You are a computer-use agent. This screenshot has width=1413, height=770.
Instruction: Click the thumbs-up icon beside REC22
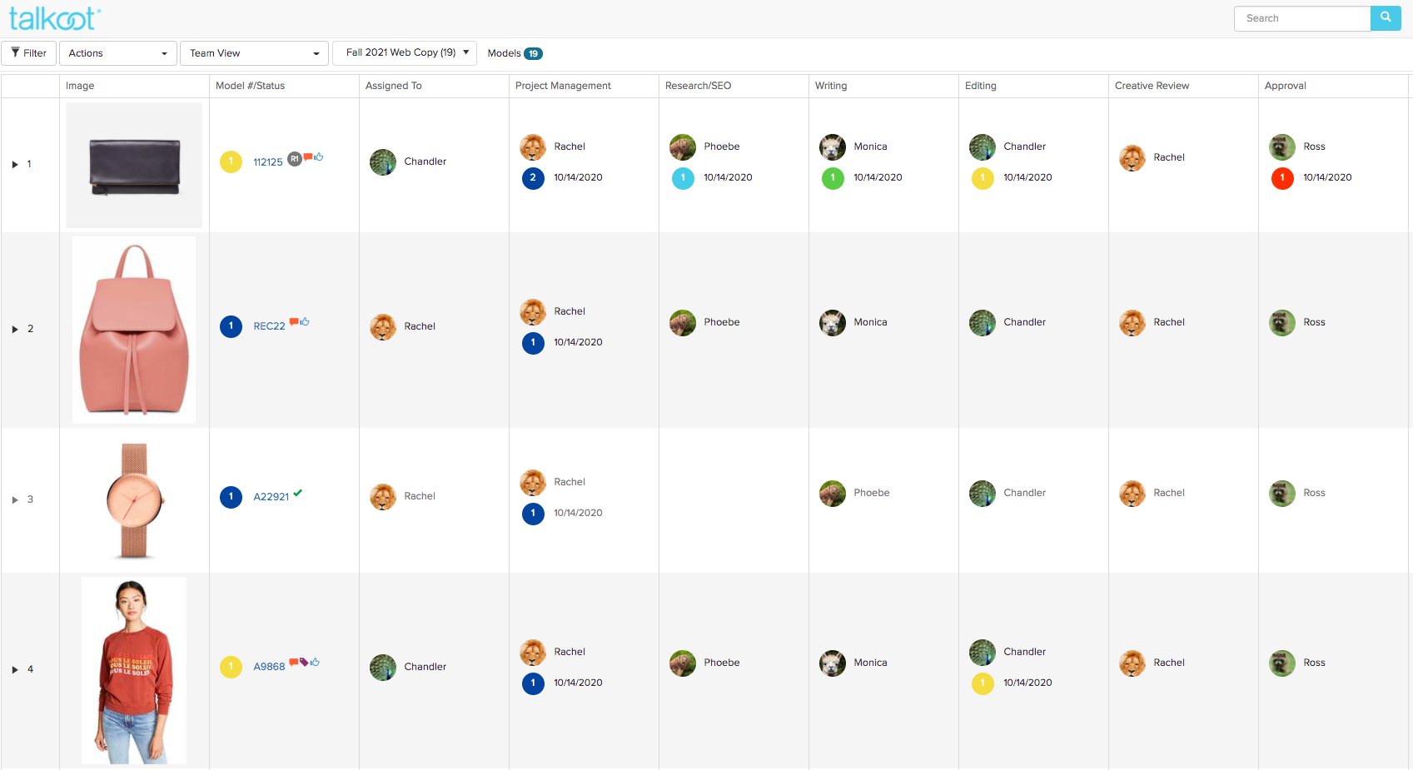(x=305, y=321)
